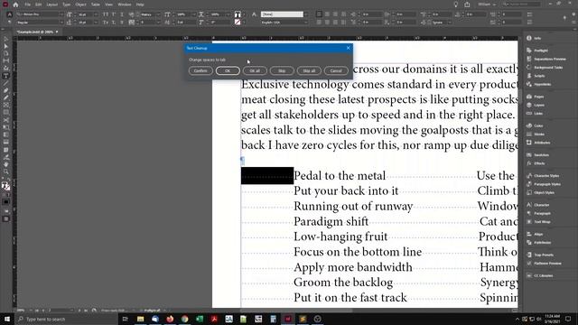The image size is (578, 325).
Task: Toggle All Caps formatting
Action: [106, 14]
